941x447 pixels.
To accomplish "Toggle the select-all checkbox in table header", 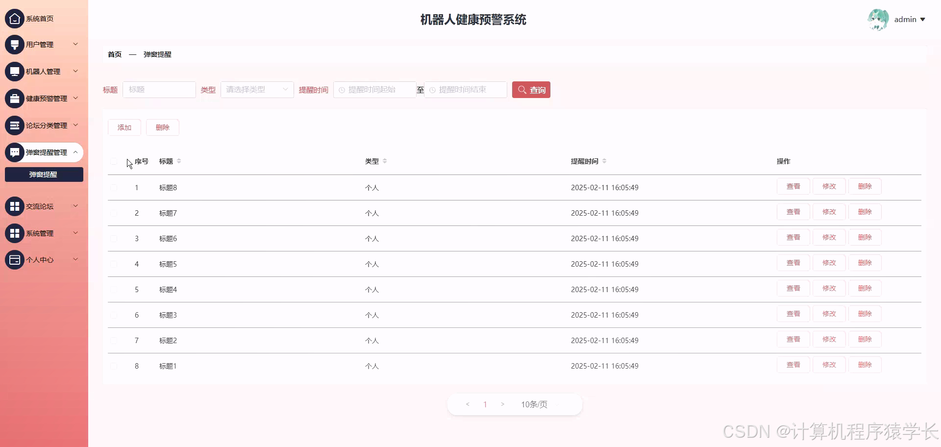I will click(x=114, y=161).
